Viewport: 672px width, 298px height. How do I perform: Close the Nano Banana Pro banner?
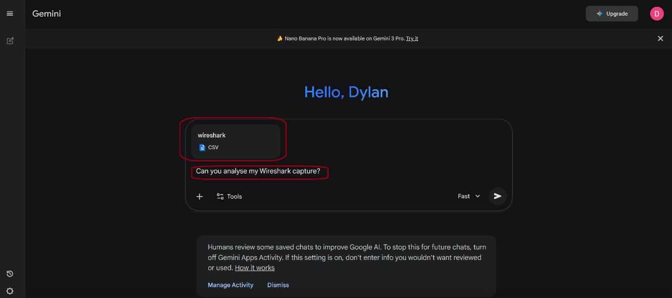[660, 39]
